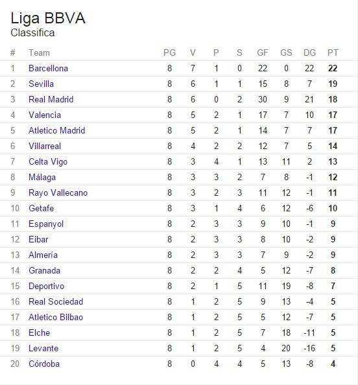Select Getafe in the table

[41, 209]
